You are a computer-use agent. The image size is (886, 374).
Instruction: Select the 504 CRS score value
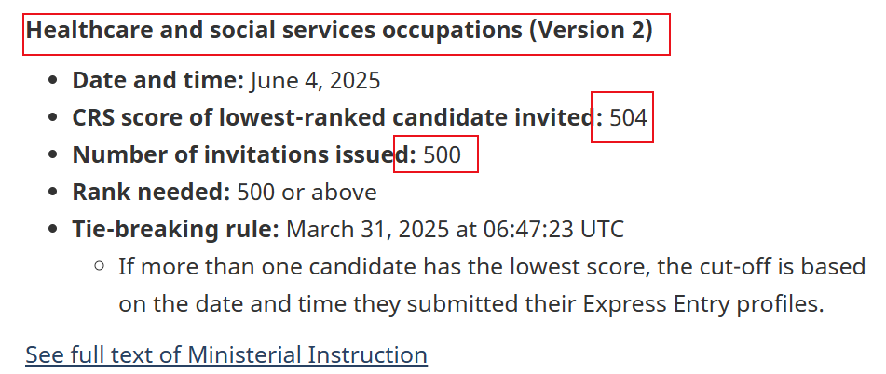point(628,118)
